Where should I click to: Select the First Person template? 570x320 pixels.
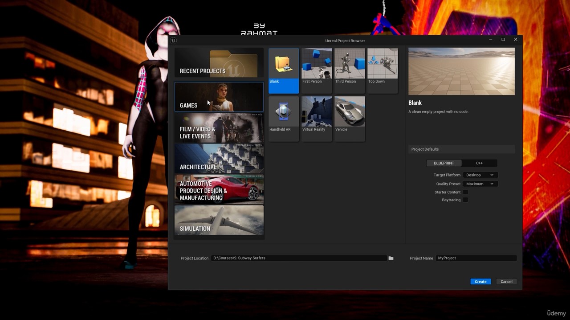point(317,71)
